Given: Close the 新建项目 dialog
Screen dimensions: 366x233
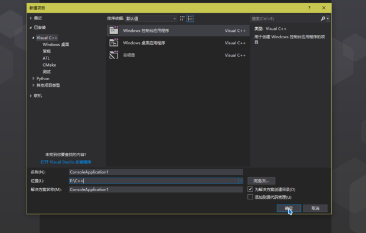Looking at the screenshot, I should (x=323, y=8).
